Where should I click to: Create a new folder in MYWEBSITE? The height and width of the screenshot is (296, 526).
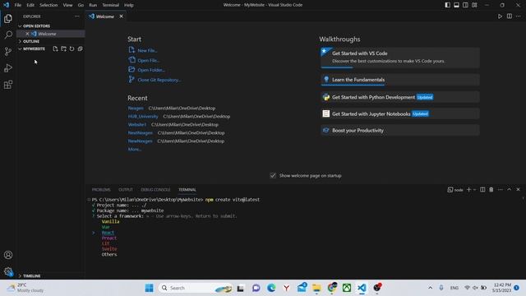click(x=64, y=49)
